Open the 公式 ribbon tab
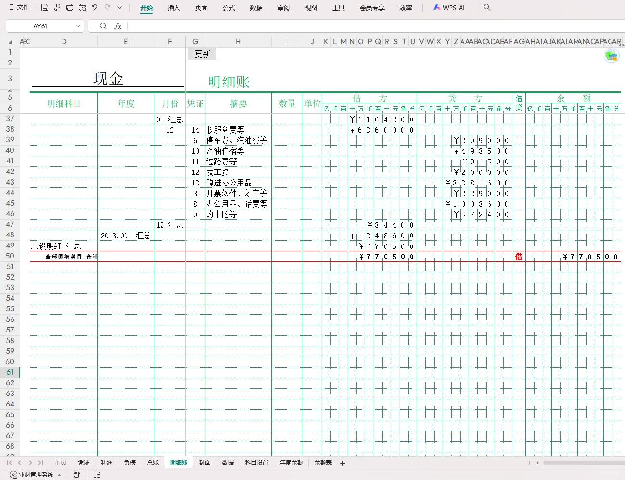Screen dimensions: 625x480 [x=229, y=8]
